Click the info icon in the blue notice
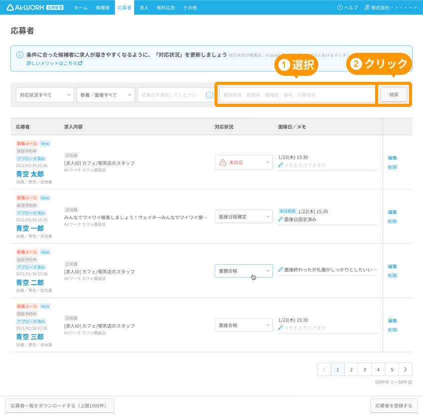Viewport: 423px width, 416px height. (19, 55)
